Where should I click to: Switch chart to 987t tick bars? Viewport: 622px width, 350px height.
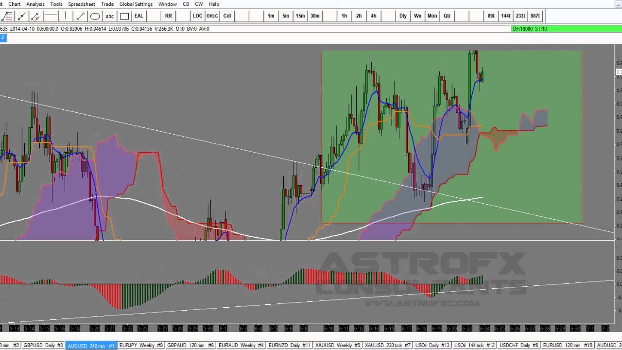[535, 16]
